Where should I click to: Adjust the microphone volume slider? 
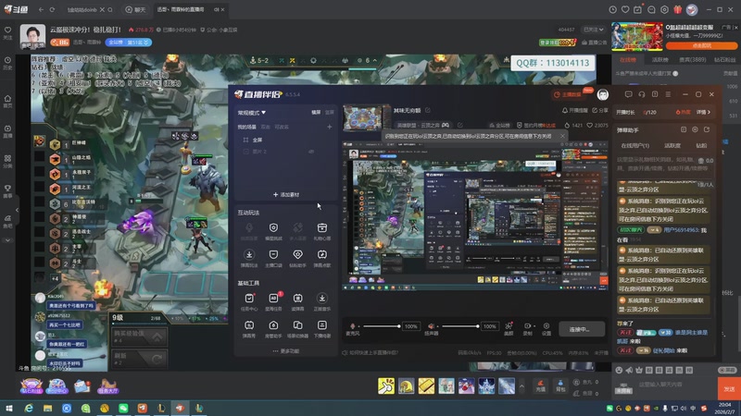pyautogui.click(x=381, y=326)
